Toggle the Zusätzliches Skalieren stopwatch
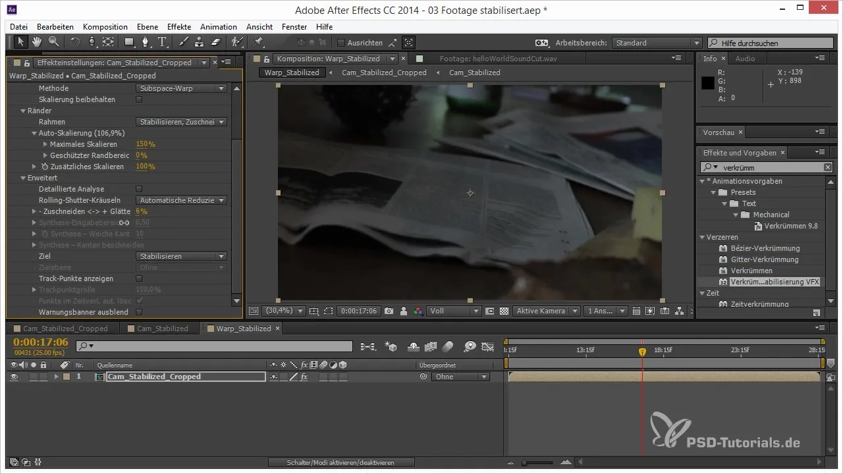Screen dimensions: 843x474 click(x=44, y=167)
